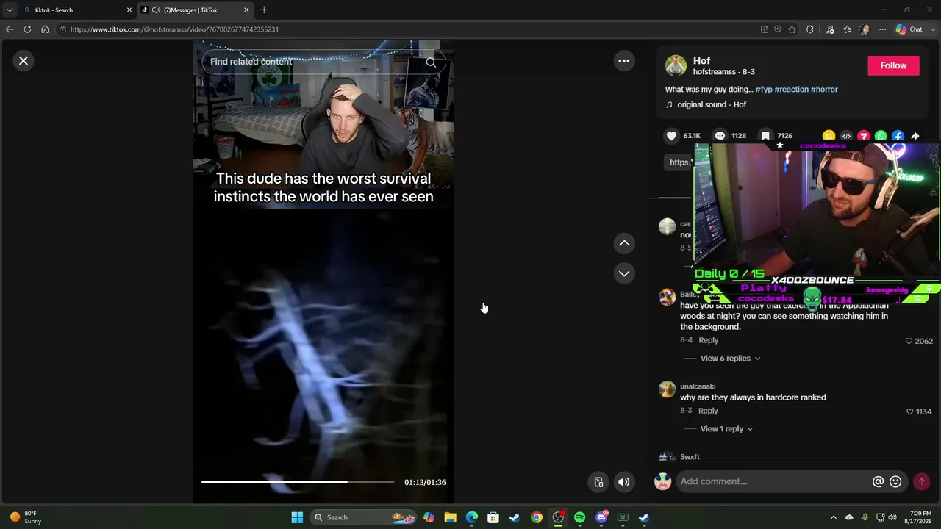This screenshot has width=941, height=529.
Task: Click the search icon in Find related content
Action: [431, 62]
